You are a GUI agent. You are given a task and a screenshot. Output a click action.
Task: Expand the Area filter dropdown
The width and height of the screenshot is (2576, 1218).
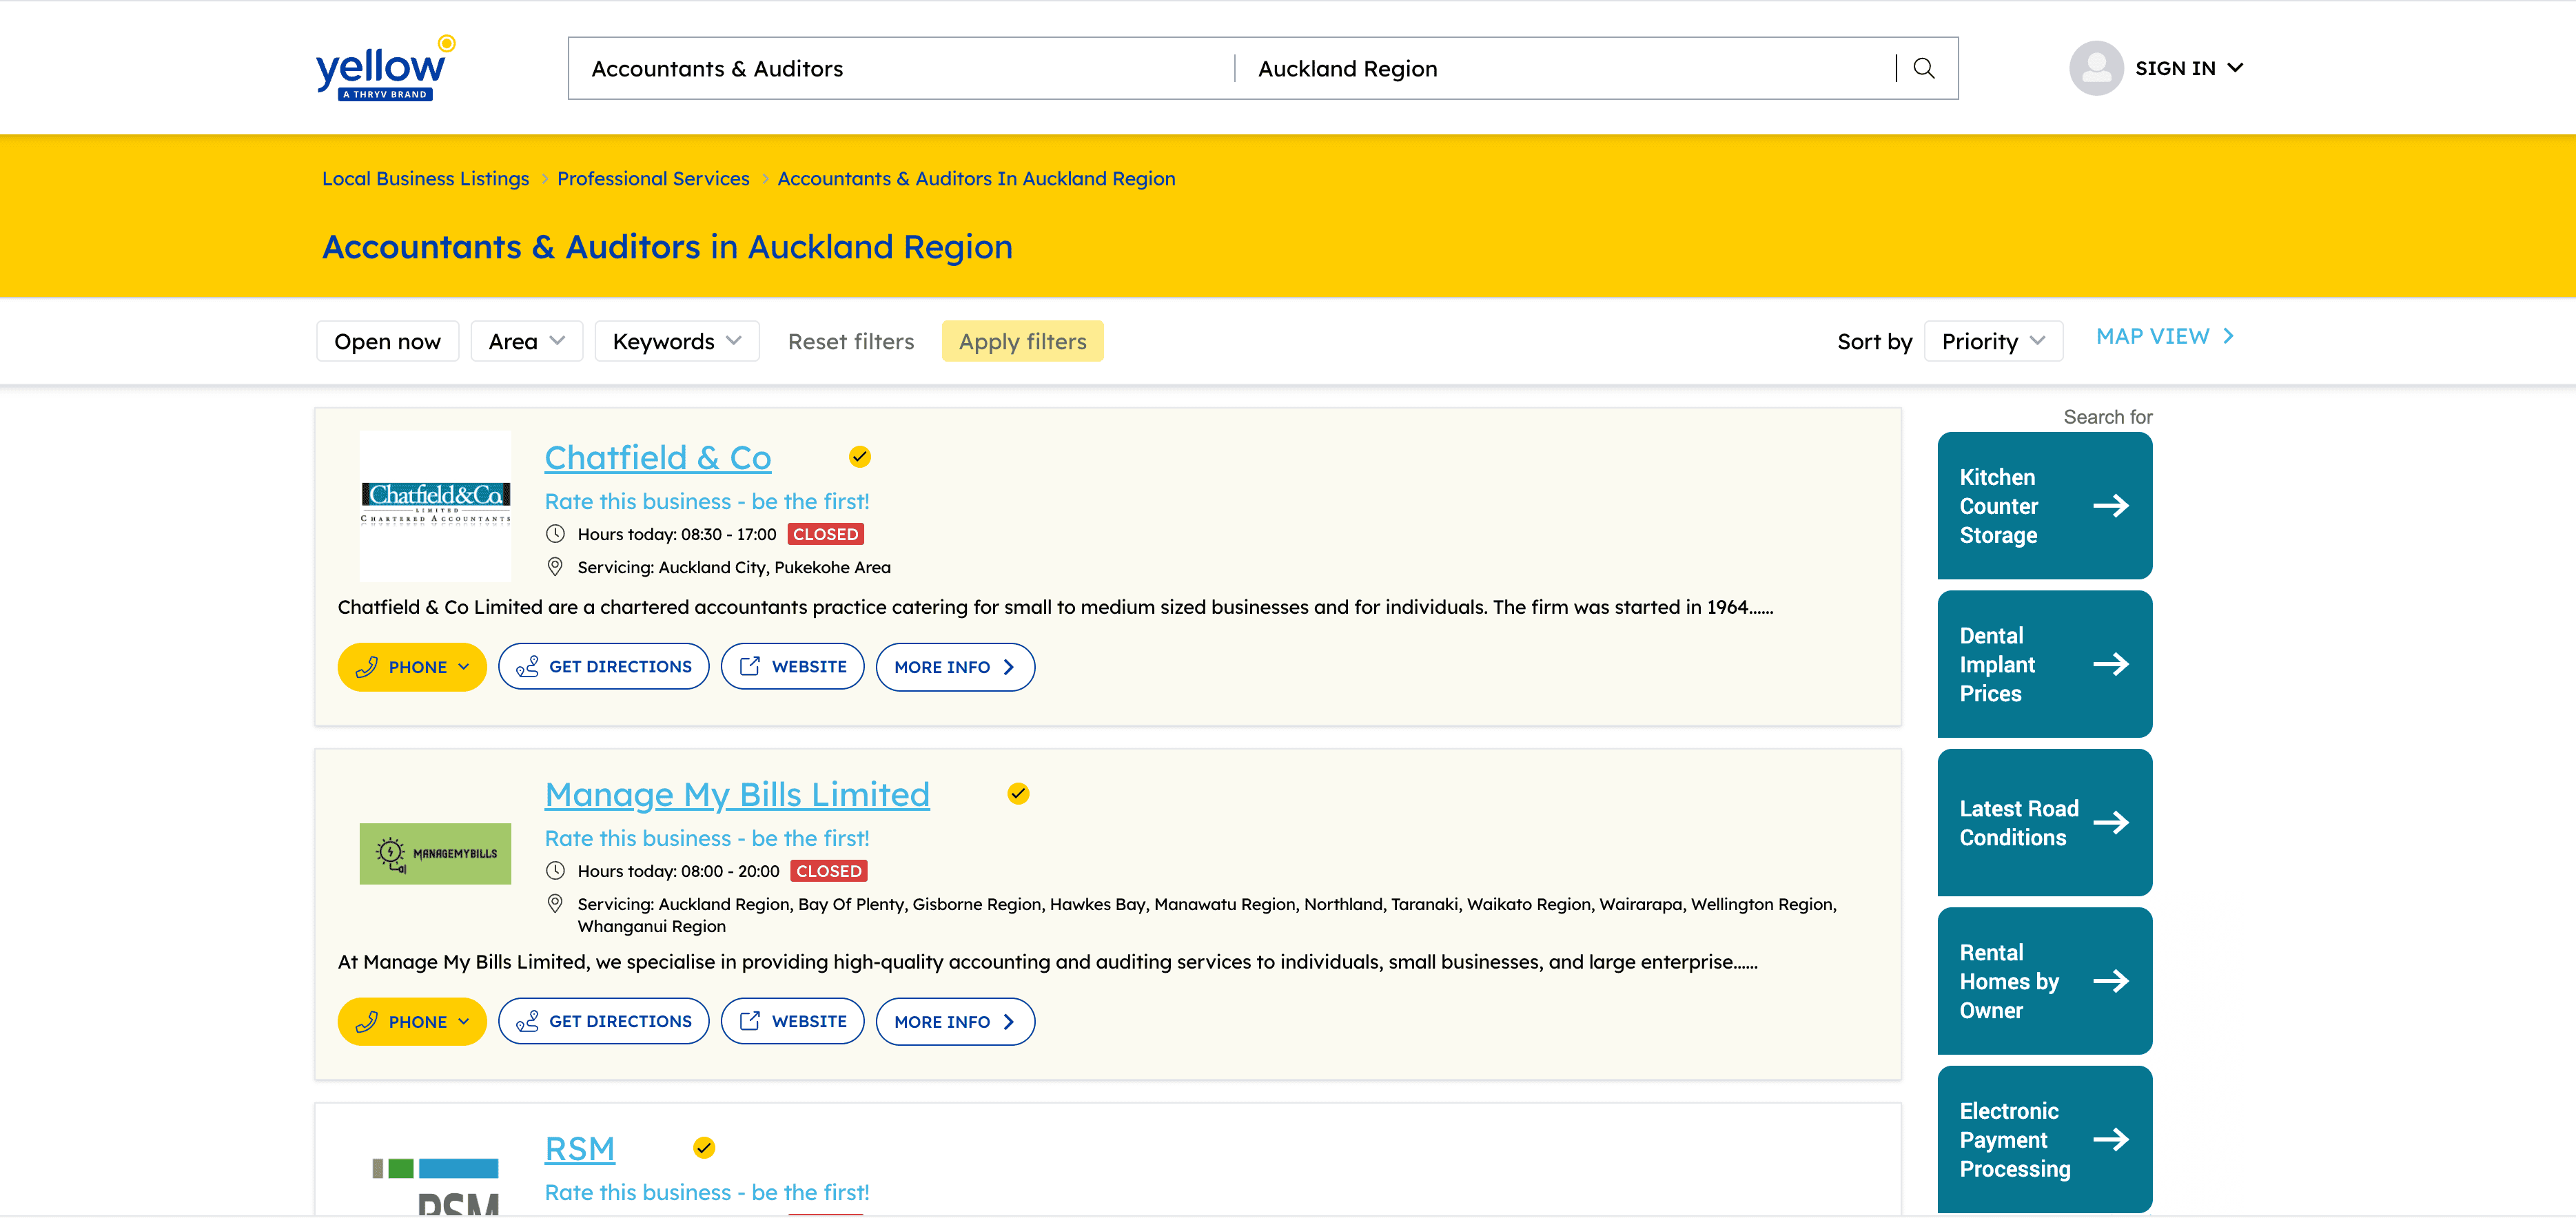(526, 341)
